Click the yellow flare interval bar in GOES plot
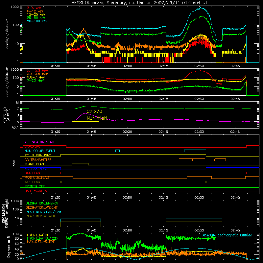 tap(85, 122)
